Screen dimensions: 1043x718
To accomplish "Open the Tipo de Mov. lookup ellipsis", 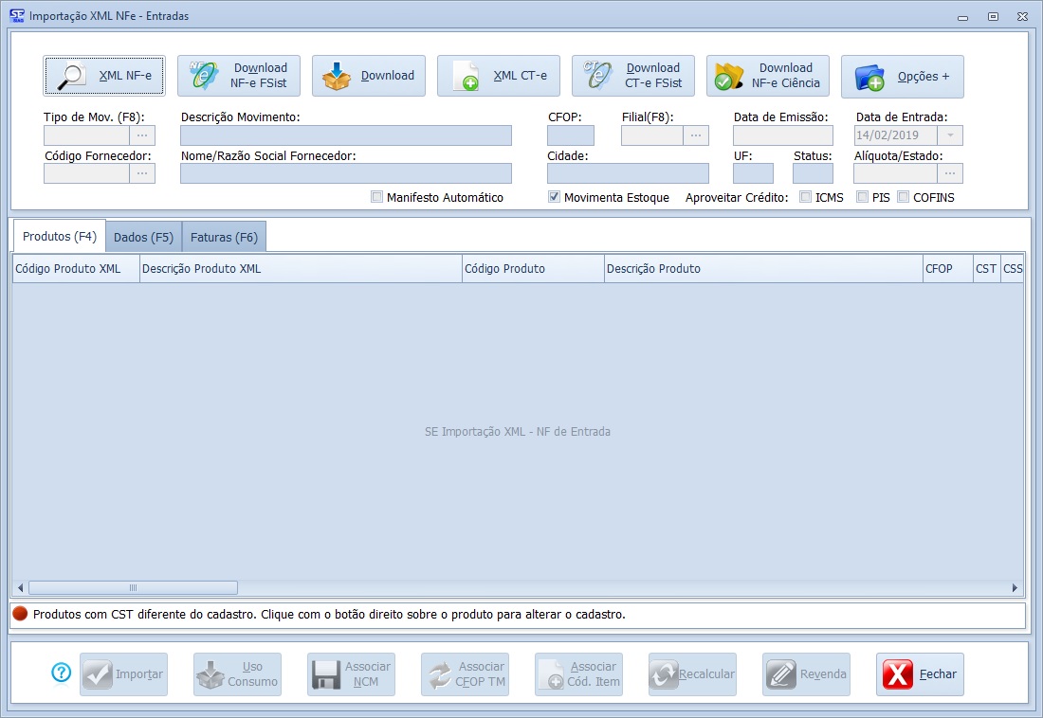I will pos(142,135).
